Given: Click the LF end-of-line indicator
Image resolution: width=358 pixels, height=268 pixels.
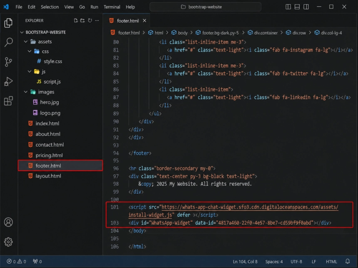Looking at the screenshot, I should tap(314, 261).
